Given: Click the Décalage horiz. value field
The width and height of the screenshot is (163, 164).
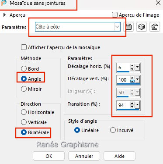Looking at the screenshot, I should pos(123,68).
